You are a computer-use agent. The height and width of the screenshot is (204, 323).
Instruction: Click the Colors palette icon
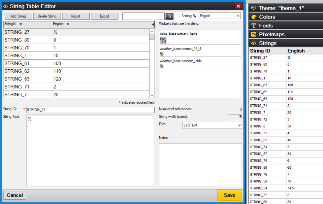254,17
